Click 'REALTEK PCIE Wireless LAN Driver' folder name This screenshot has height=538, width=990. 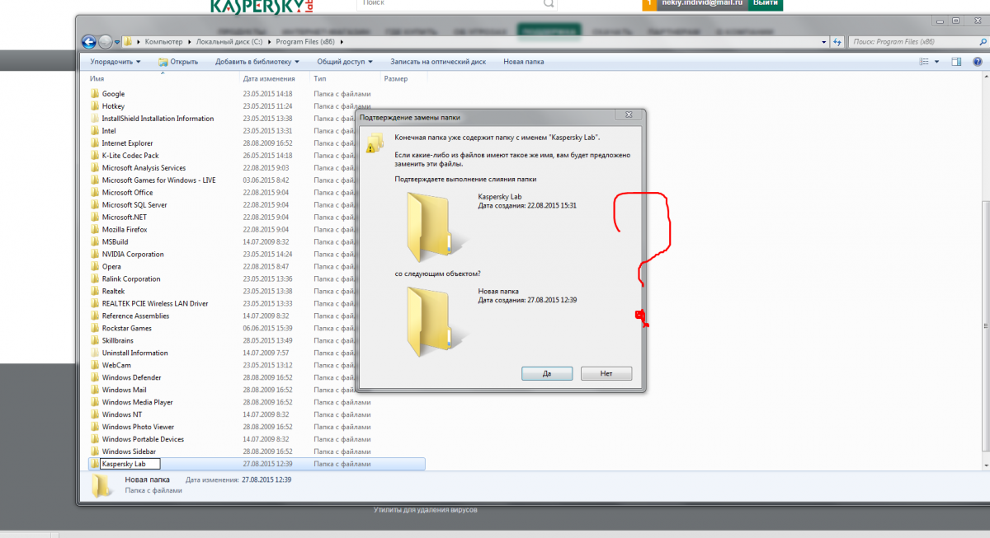tap(155, 304)
